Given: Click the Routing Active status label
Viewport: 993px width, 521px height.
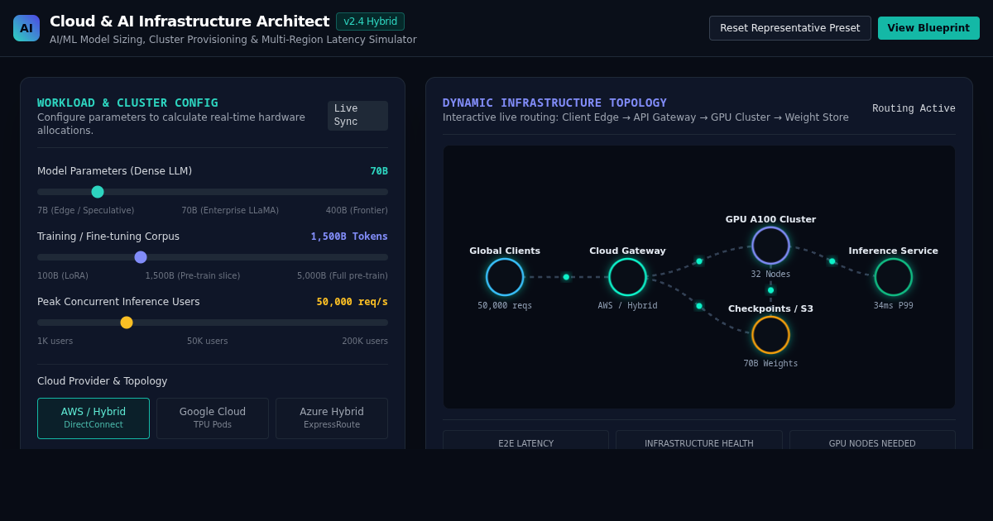Looking at the screenshot, I should point(914,109).
